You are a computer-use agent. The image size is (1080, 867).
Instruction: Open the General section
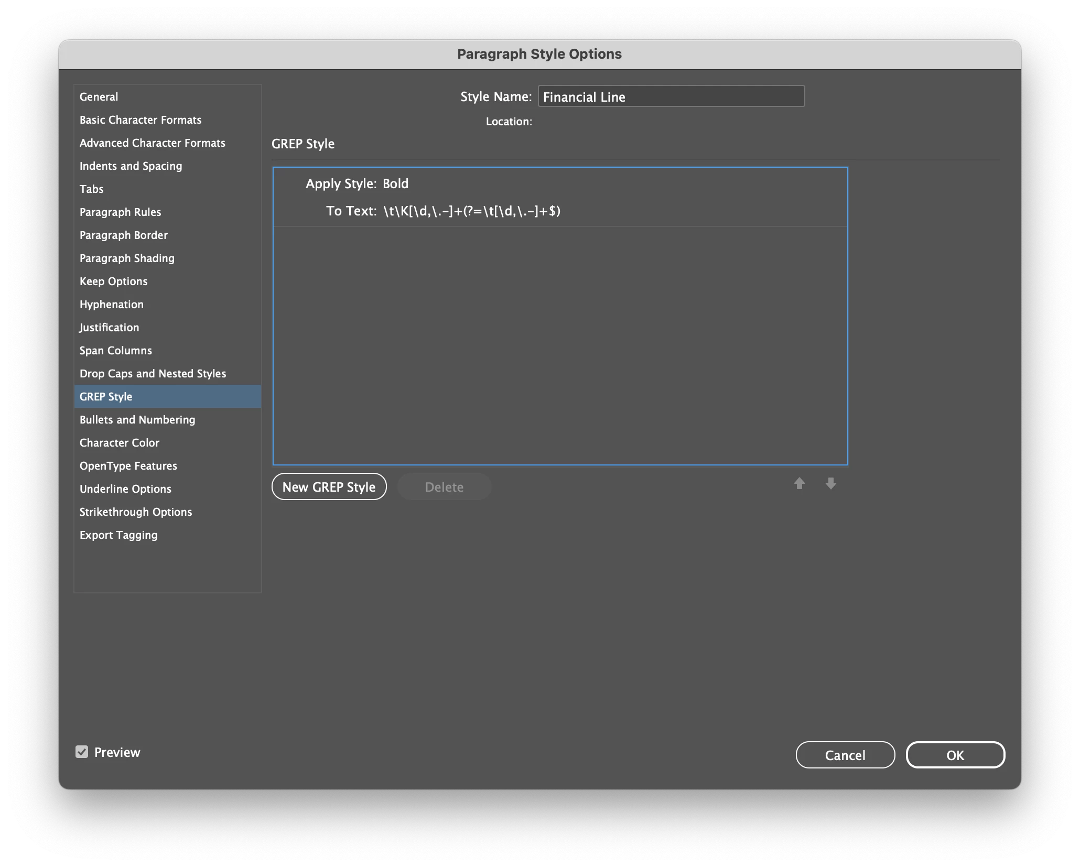click(x=99, y=97)
